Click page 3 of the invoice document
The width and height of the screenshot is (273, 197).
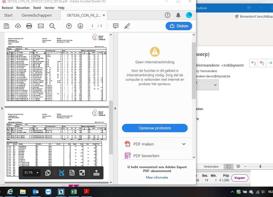[x=57, y=69]
